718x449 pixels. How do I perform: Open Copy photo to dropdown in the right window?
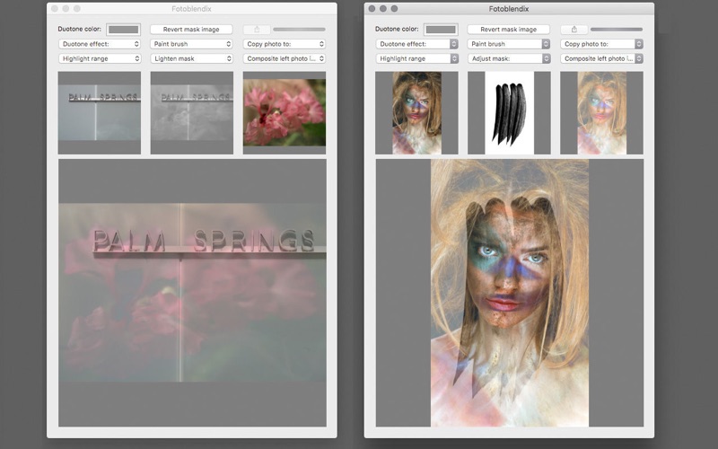click(601, 44)
